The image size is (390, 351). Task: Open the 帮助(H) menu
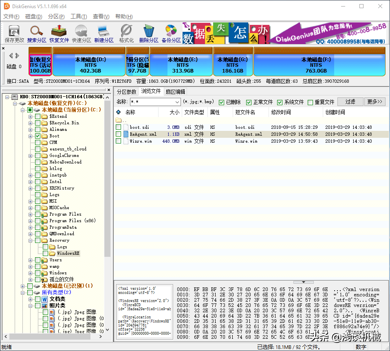124,17
